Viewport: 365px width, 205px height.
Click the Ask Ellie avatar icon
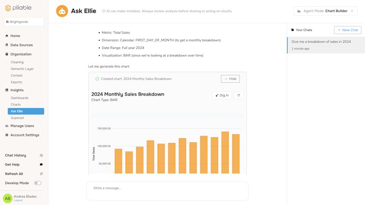pos(62,11)
